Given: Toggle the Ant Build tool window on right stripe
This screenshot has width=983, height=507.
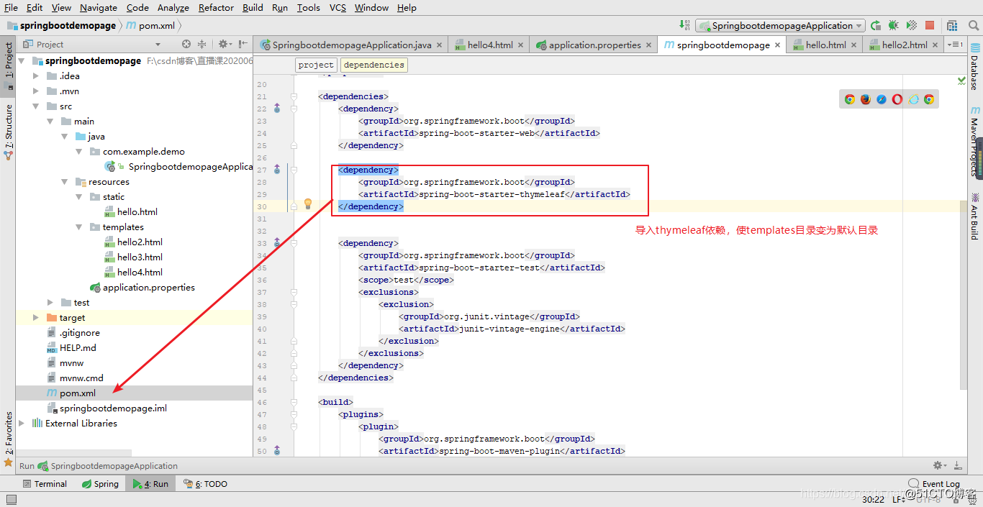Looking at the screenshot, I should pos(975,216).
